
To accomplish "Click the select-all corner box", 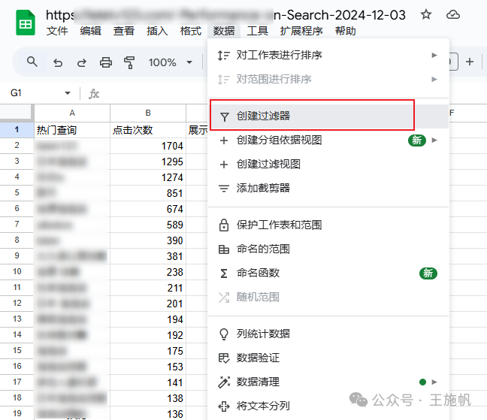I will 17,113.
